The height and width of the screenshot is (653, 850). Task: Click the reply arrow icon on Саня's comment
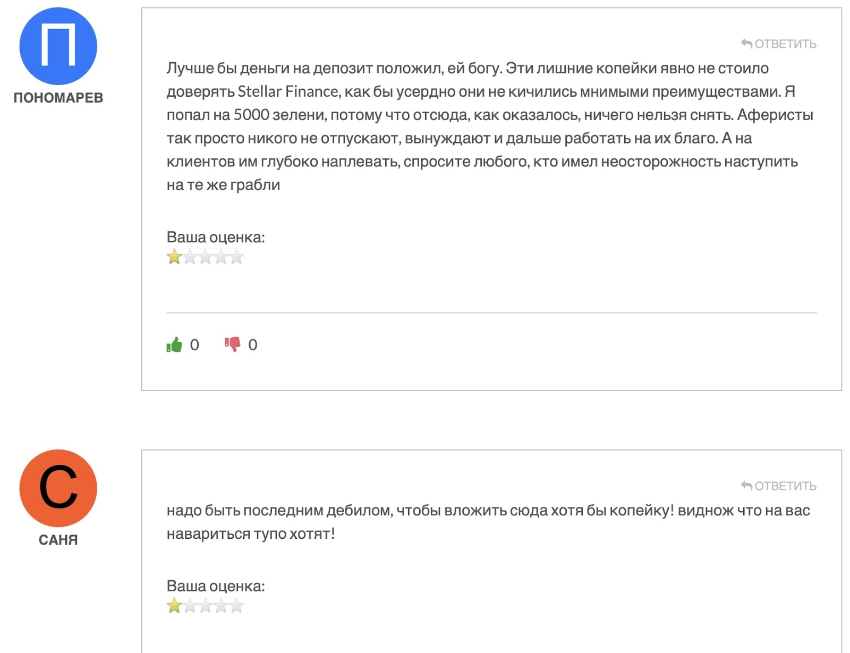[746, 486]
